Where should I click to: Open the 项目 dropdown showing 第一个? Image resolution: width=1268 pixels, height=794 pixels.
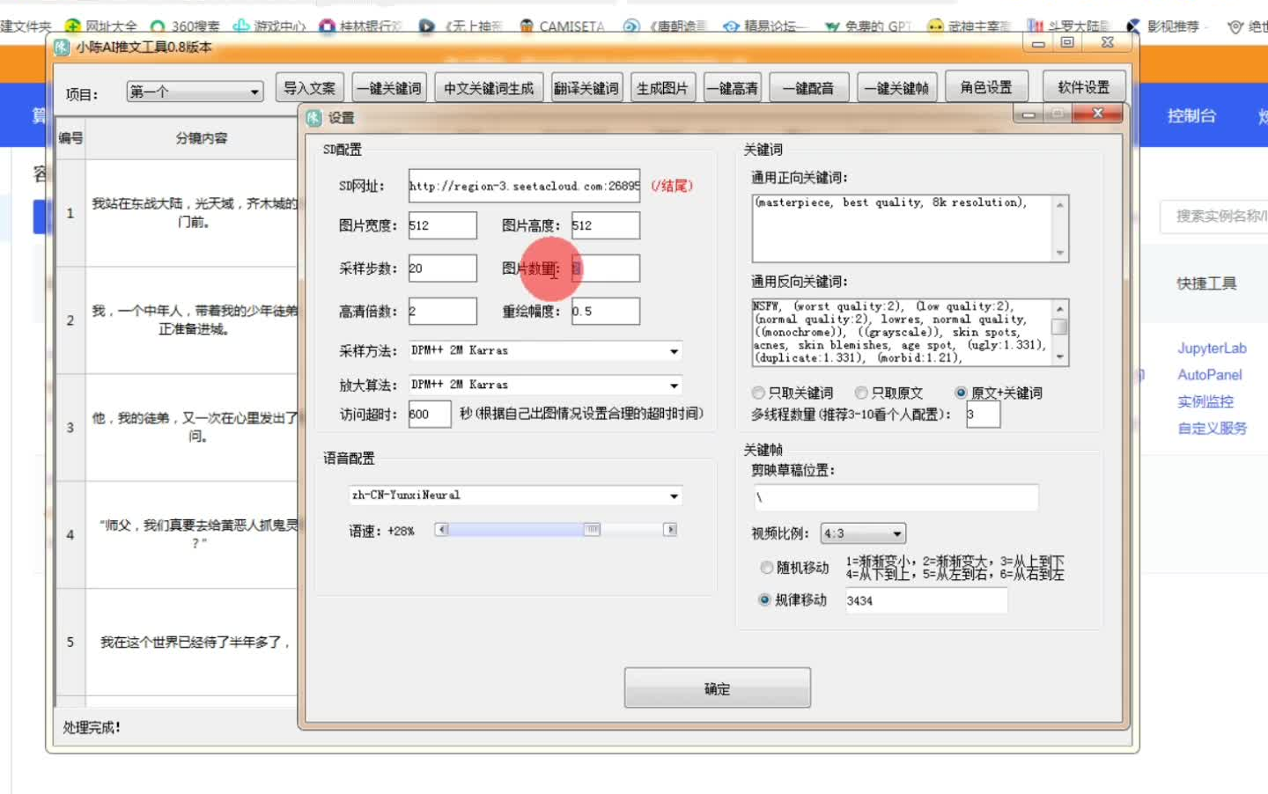pos(195,92)
